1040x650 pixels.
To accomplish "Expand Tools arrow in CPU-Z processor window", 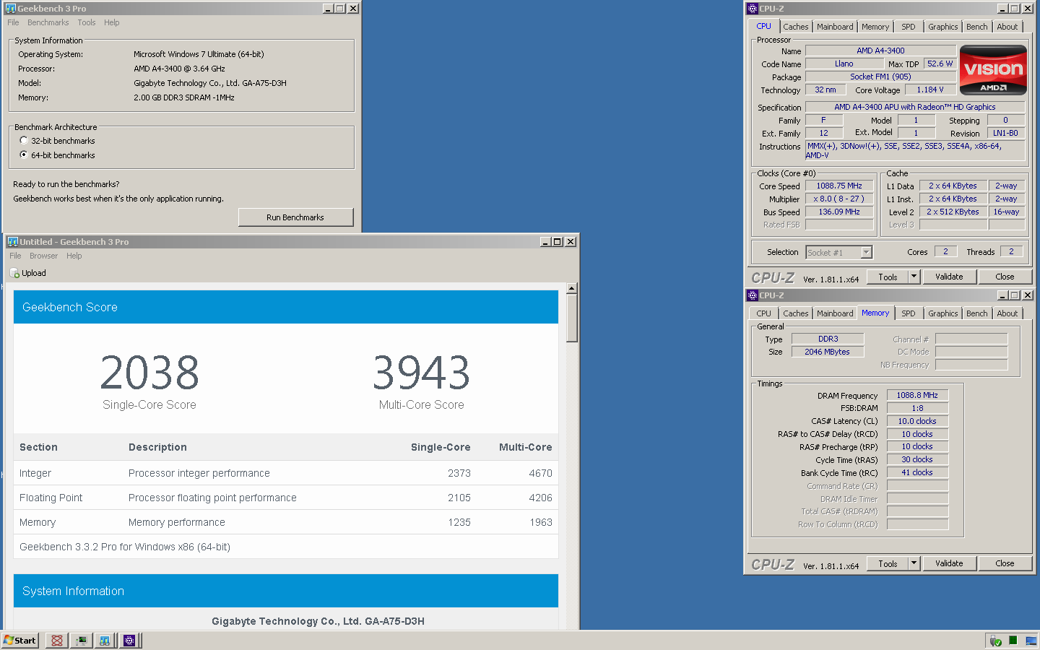I will point(914,277).
